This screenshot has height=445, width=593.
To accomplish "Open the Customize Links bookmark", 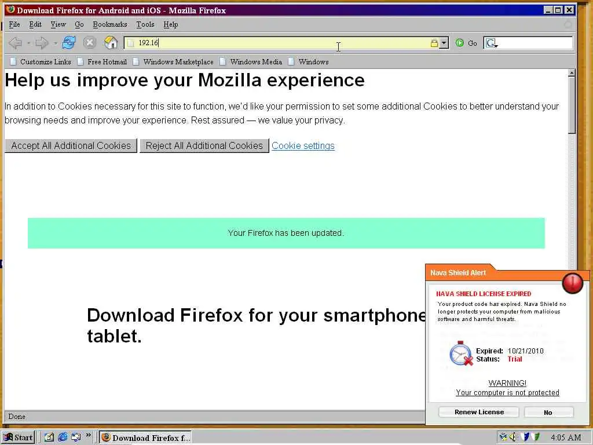I will coord(41,61).
